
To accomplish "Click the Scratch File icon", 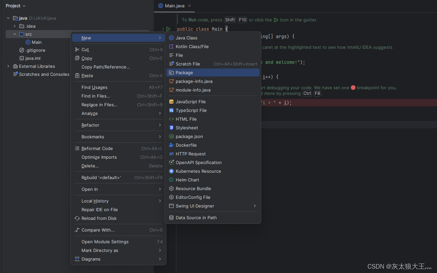I will tap(171, 64).
